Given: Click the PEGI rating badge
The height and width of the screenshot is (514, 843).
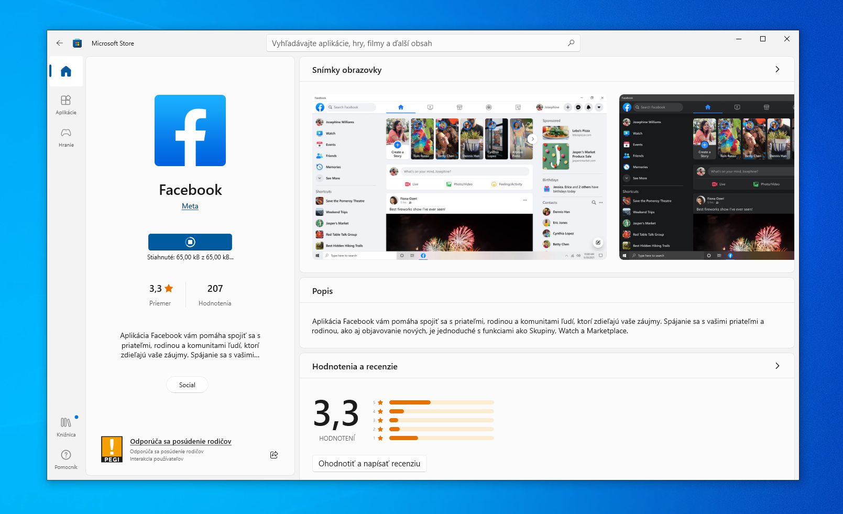Looking at the screenshot, I should tap(112, 450).
